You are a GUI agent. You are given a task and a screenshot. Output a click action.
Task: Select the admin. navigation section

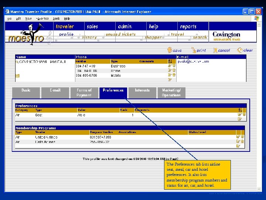(x=125, y=26)
